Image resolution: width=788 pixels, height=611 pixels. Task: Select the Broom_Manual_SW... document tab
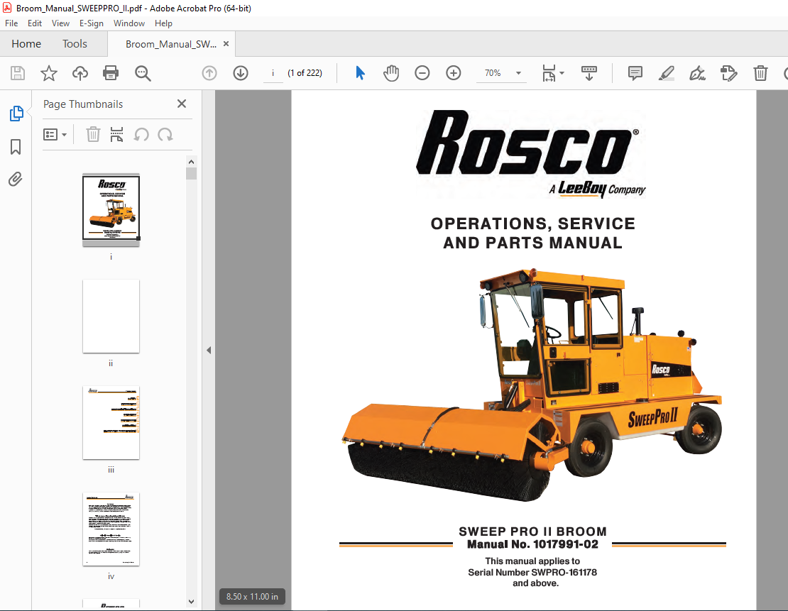(x=171, y=44)
